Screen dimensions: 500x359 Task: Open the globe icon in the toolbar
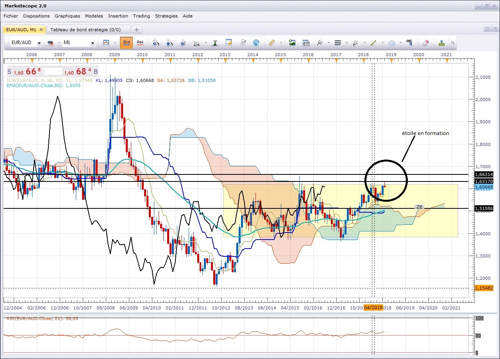tap(256, 43)
